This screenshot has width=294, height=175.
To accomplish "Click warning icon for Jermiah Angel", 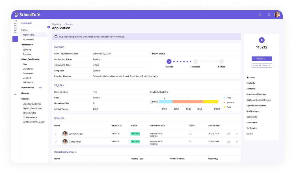I will 229,134.
